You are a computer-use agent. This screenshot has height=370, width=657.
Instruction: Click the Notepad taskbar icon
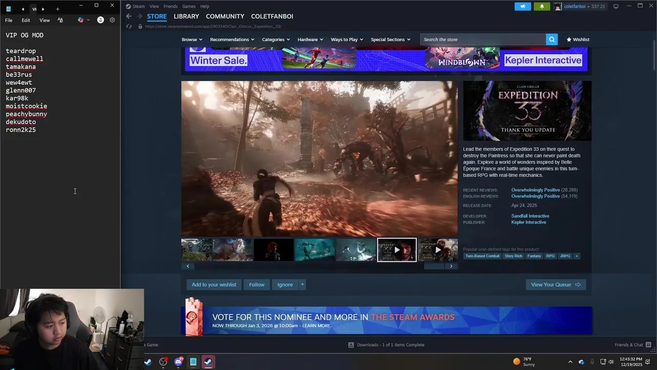[x=193, y=362]
